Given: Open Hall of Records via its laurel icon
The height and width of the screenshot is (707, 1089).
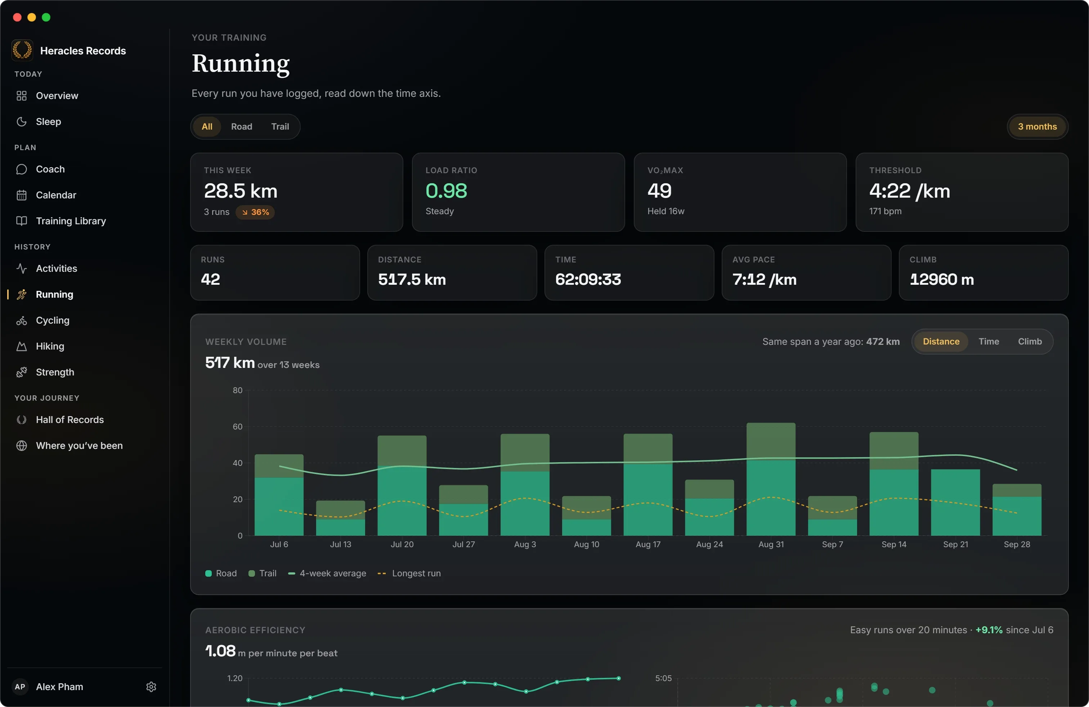Looking at the screenshot, I should [22, 420].
